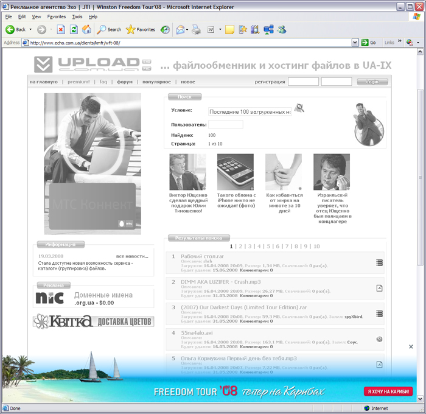426x414 pixels.
Task: Click the 'все новости...' link
Action: [x=132, y=256]
